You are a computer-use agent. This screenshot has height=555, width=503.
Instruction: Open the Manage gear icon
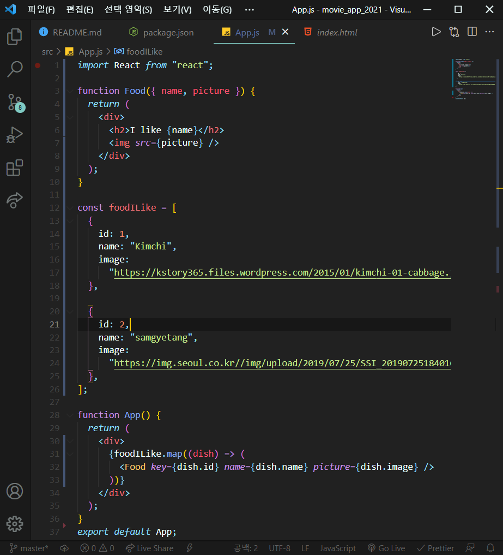[x=15, y=523]
